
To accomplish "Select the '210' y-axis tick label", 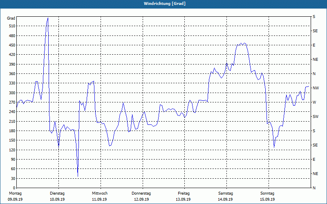I will coord(12,121).
